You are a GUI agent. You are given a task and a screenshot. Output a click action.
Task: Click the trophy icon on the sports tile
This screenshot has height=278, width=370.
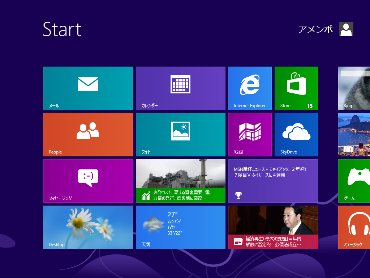pos(238,195)
